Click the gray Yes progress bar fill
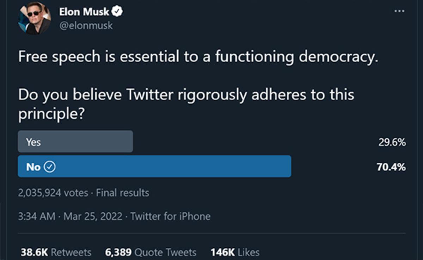423x260 pixels. tap(75, 142)
